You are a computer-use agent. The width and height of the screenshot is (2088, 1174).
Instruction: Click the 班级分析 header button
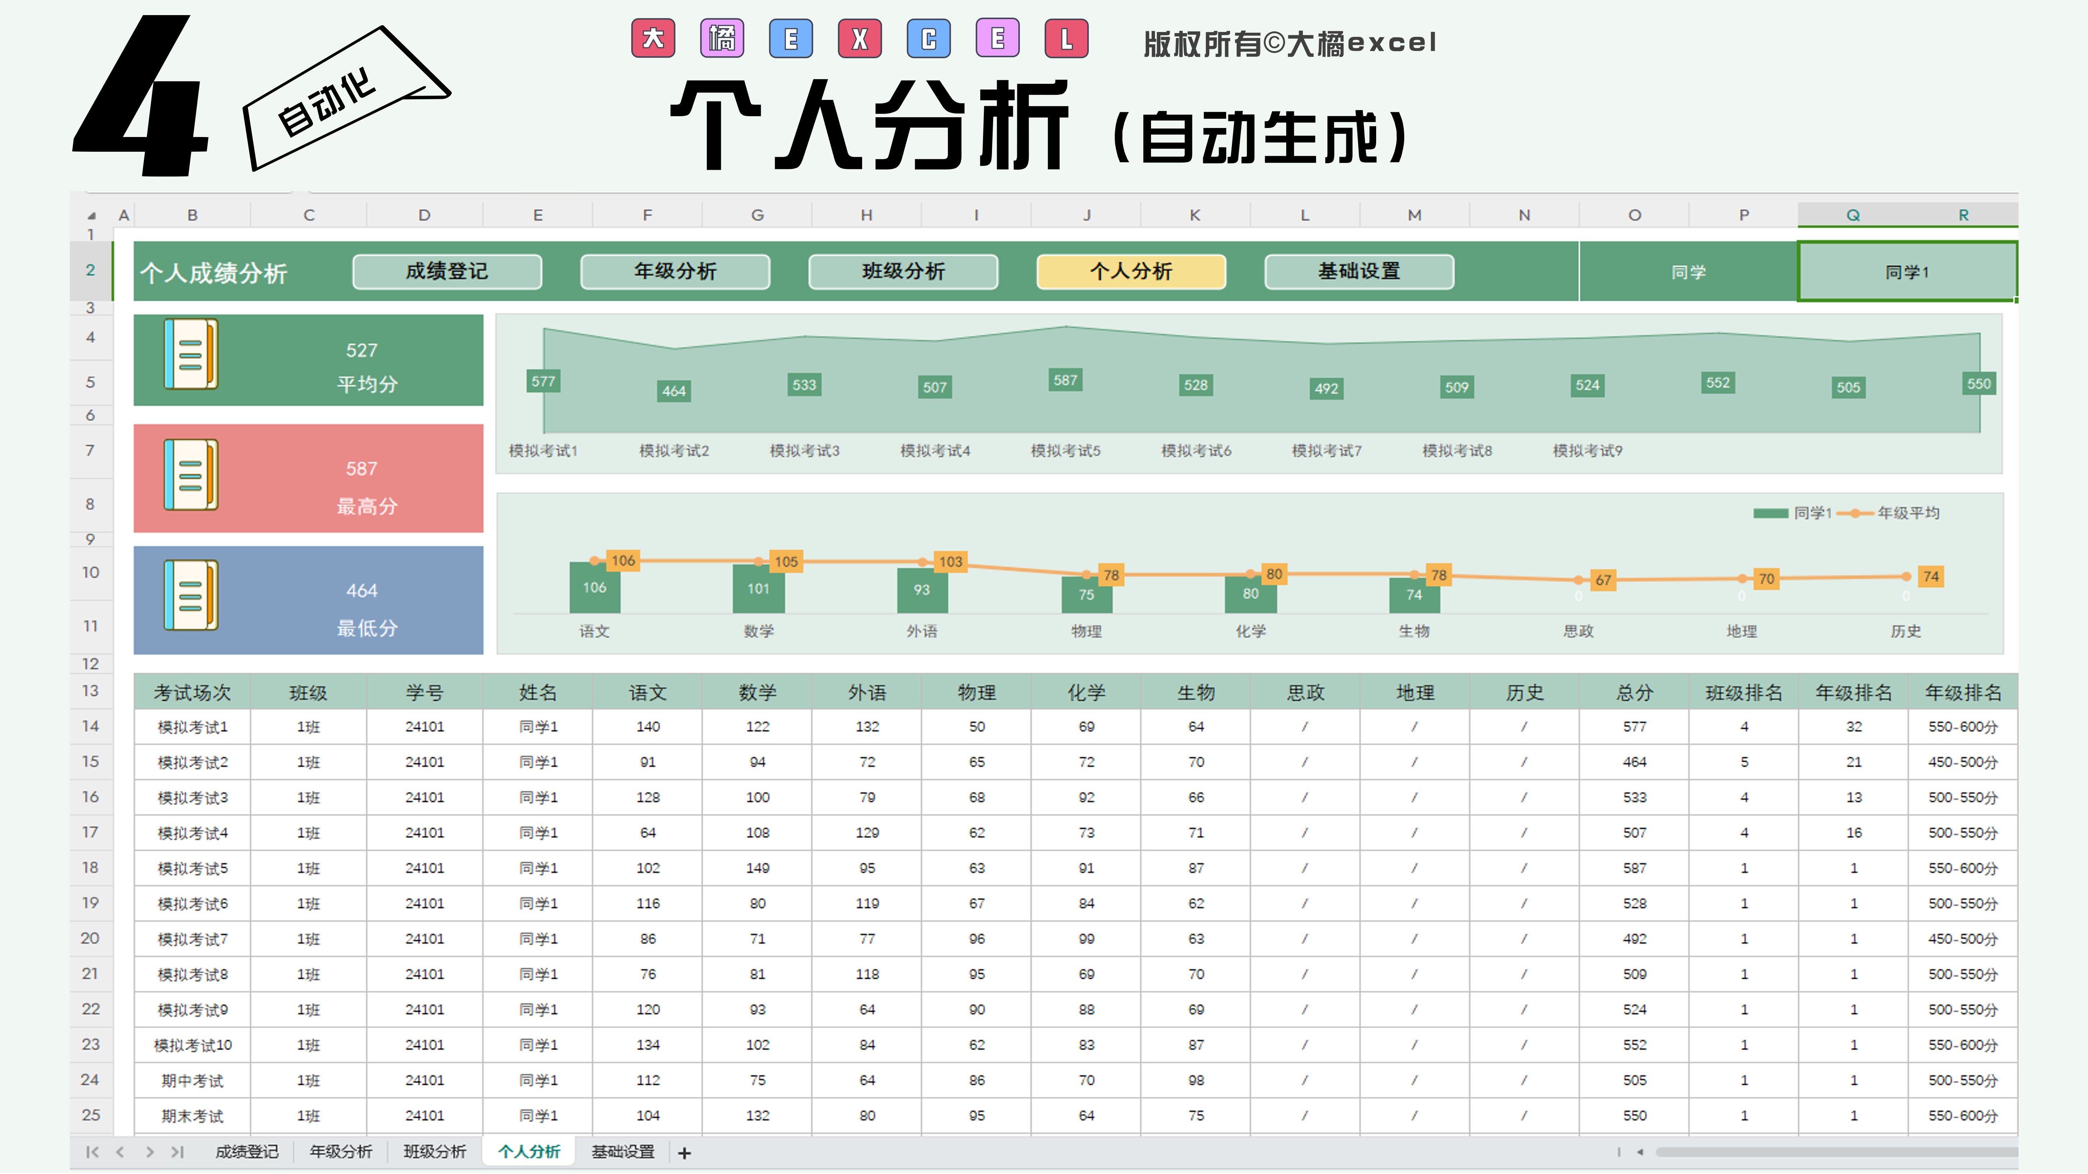click(903, 271)
